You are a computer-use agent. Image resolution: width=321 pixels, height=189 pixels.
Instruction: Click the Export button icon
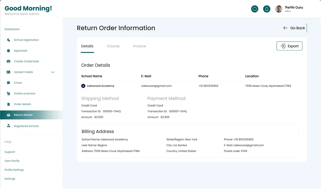283,46
